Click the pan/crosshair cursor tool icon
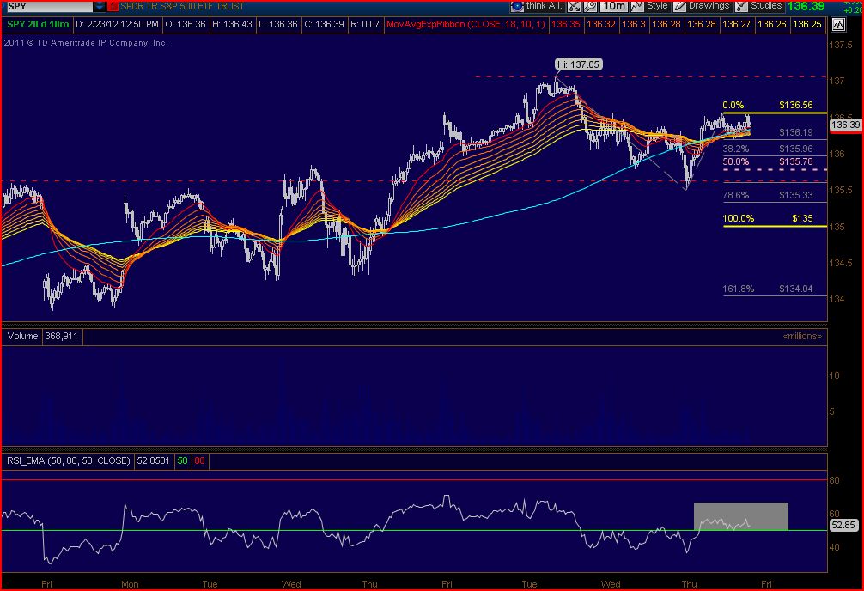 pyautogui.click(x=574, y=6)
